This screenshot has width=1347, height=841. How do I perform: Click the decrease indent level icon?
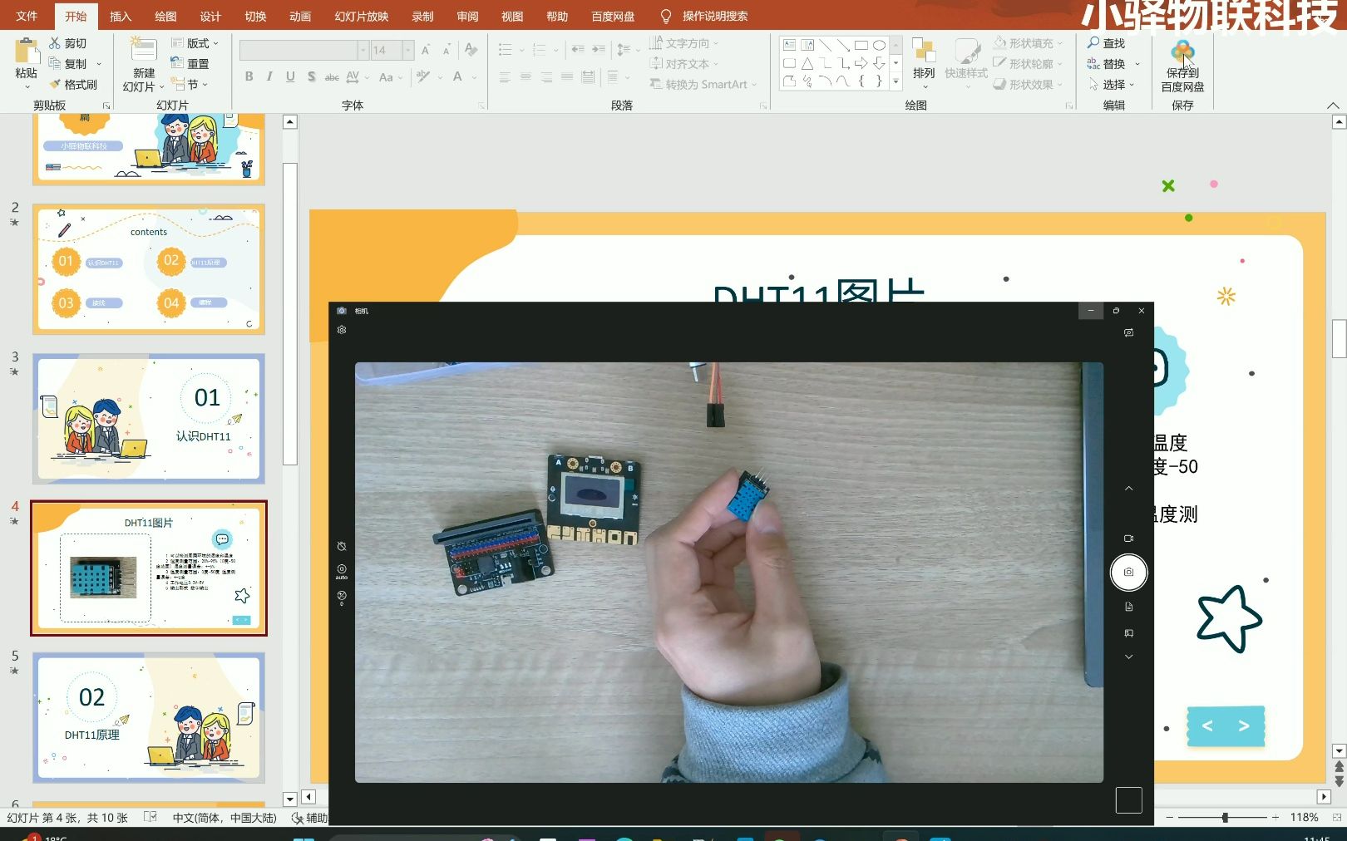[577, 50]
